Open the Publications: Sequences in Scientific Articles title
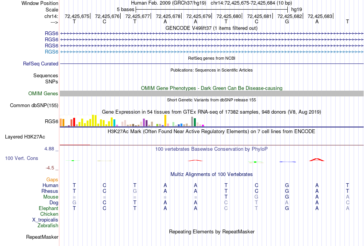 [212, 70]
